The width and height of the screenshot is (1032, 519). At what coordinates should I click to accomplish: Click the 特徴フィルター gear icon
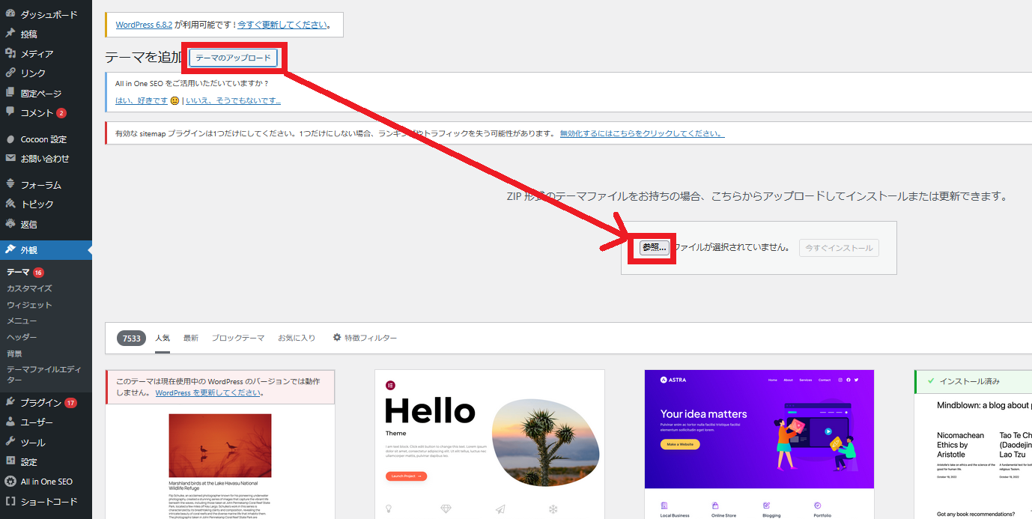point(337,338)
